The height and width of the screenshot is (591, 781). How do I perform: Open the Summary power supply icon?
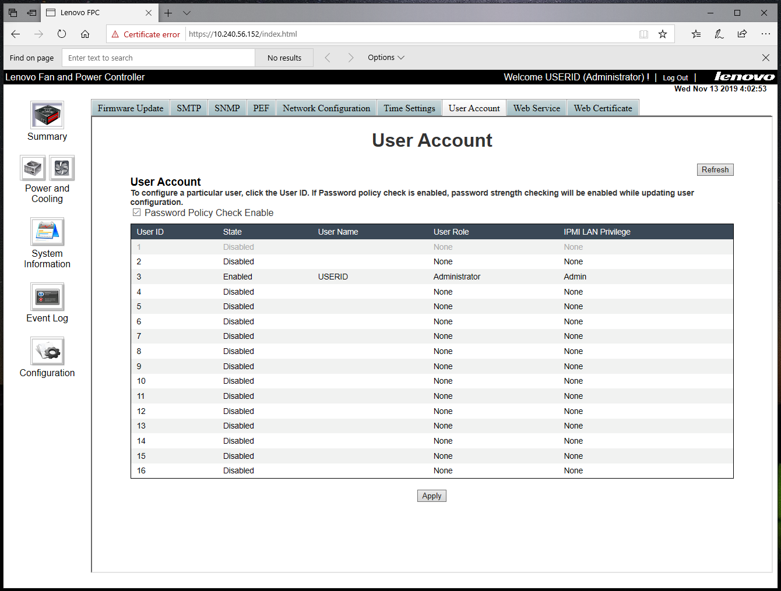[47, 115]
